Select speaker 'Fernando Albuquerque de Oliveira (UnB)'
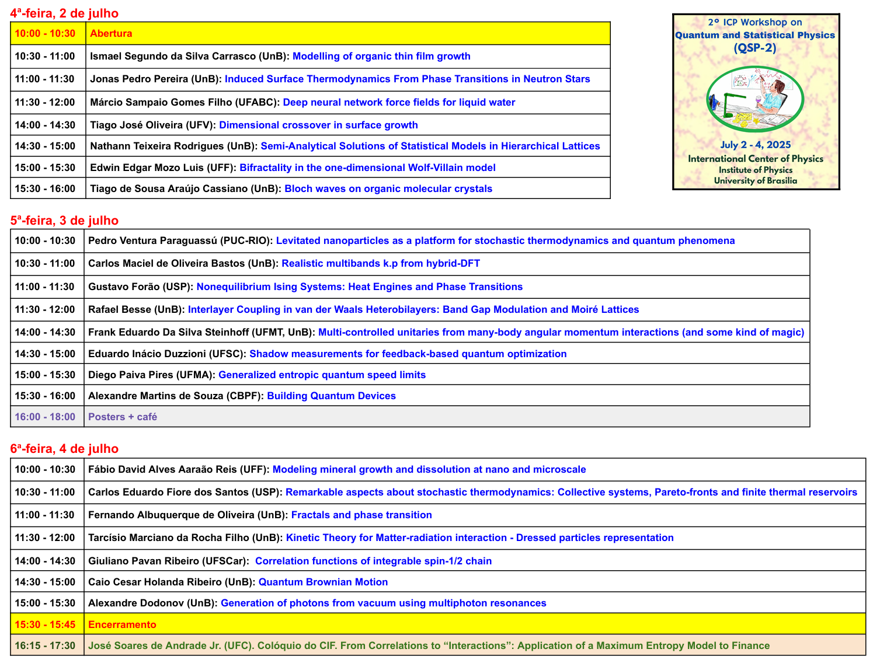 (x=188, y=515)
